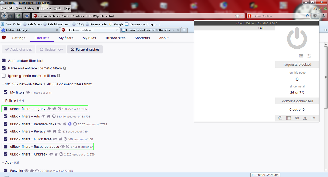This screenshot has height=177, width=328.
Task: Open the Bookmarks menu
Action: pyautogui.click(x=44, y=8)
